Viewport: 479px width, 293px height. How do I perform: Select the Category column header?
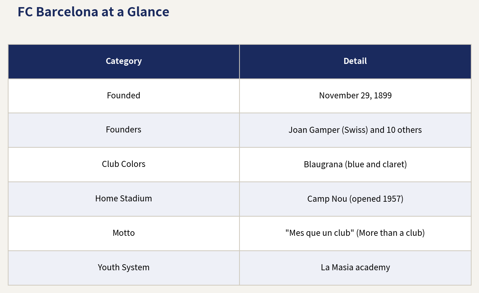[124, 61]
